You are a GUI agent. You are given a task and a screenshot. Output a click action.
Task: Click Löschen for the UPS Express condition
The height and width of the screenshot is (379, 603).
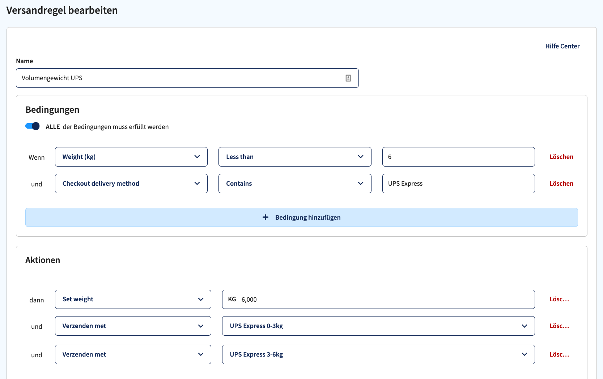561,184
